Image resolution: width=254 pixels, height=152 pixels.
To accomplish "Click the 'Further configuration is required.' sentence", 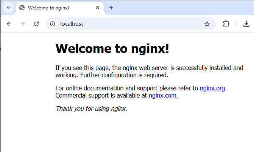I will click(124, 75).
